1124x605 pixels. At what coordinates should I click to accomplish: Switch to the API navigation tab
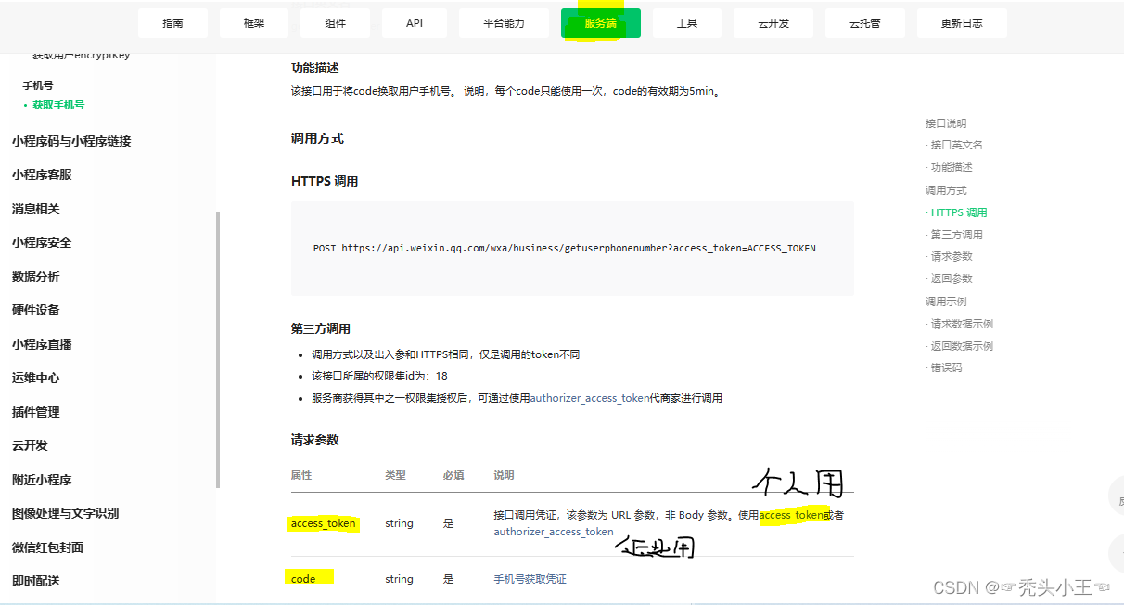tap(414, 23)
